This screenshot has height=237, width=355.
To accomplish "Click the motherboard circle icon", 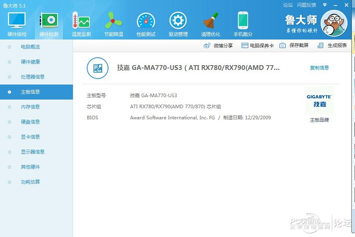I will 97,68.
